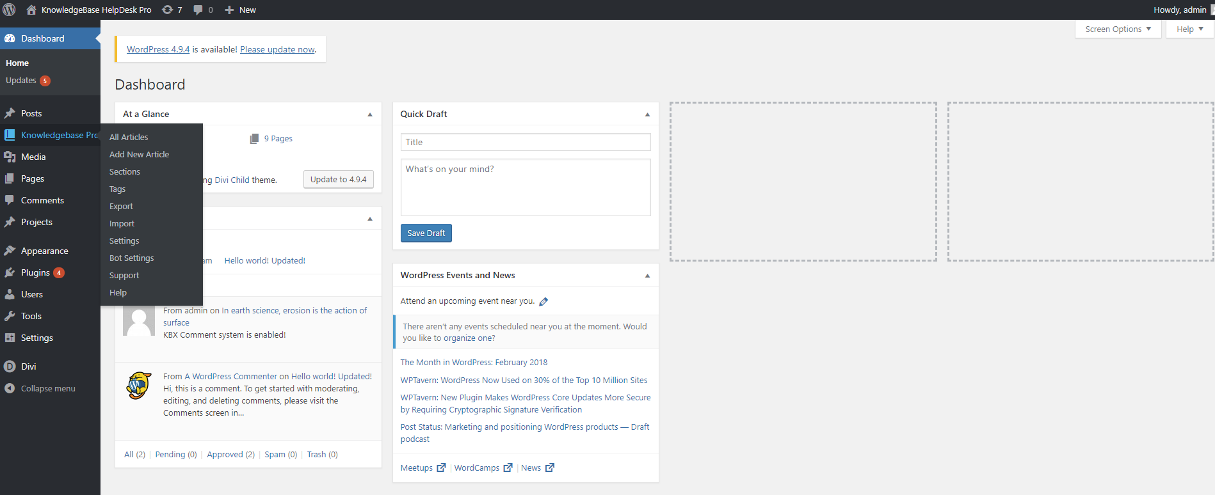This screenshot has width=1215, height=495.
Task: Open the Export submenu item
Action: click(x=122, y=206)
